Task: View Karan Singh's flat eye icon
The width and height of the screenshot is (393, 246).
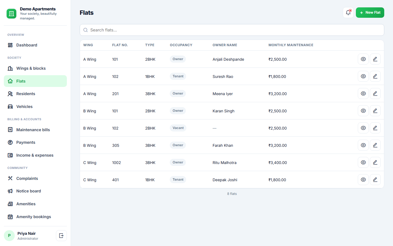Action: pyautogui.click(x=363, y=111)
